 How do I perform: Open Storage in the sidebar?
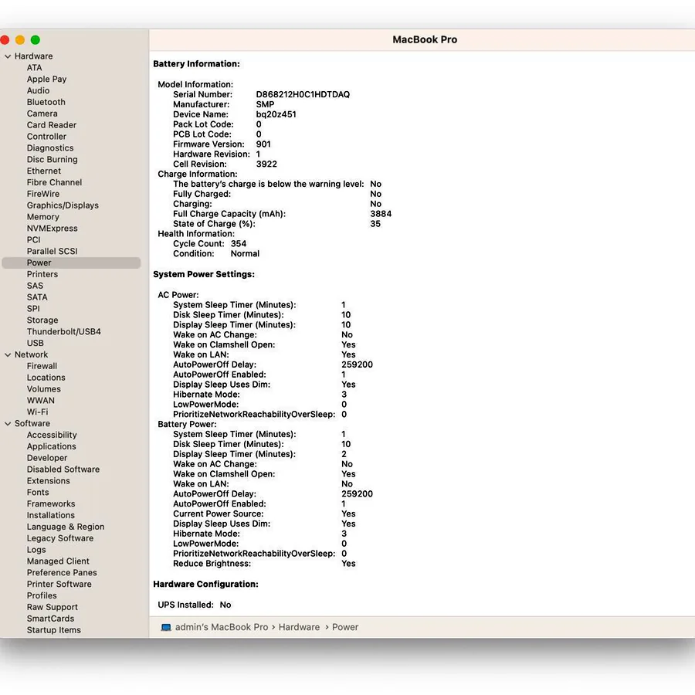tap(42, 320)
